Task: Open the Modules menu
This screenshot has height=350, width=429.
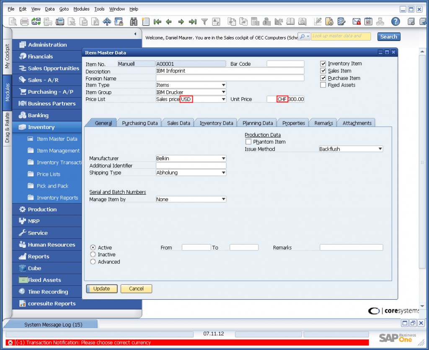Action: pyautogui.click(x=81, y=9)
